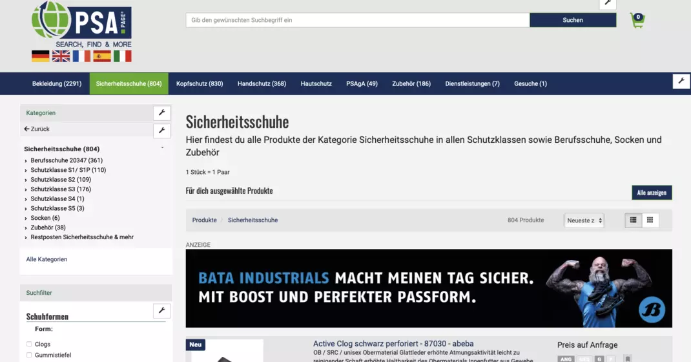Open the Active Clog product thumbnail
This screenshot has height=362, width=691.
[x=227, y=351]
